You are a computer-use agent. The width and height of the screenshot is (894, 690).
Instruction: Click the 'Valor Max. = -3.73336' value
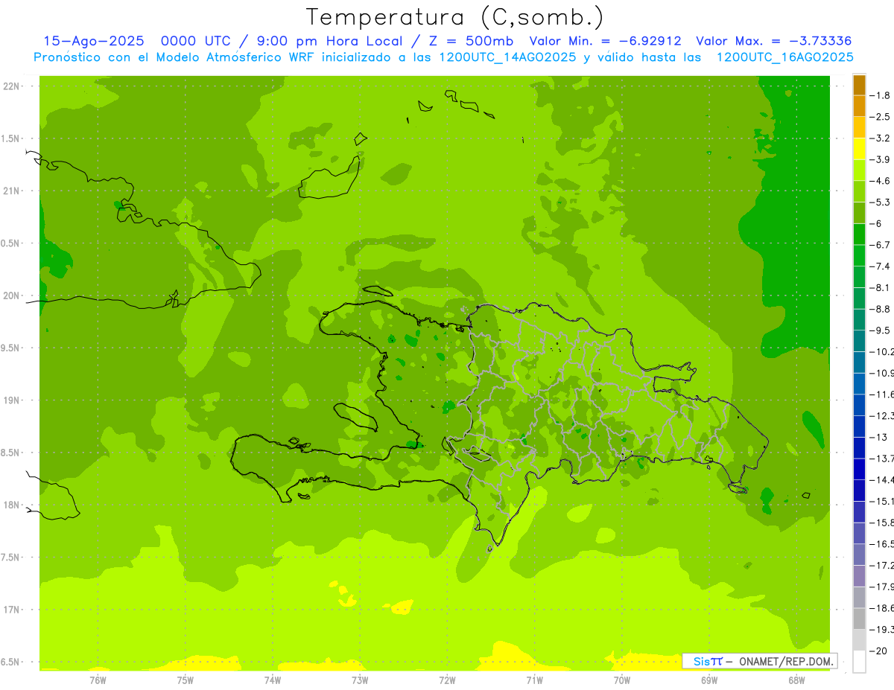pyautogui.click(x=773, y=41)
